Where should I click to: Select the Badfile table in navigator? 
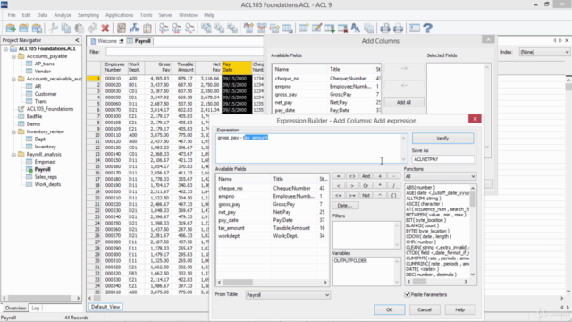point(34,116)
